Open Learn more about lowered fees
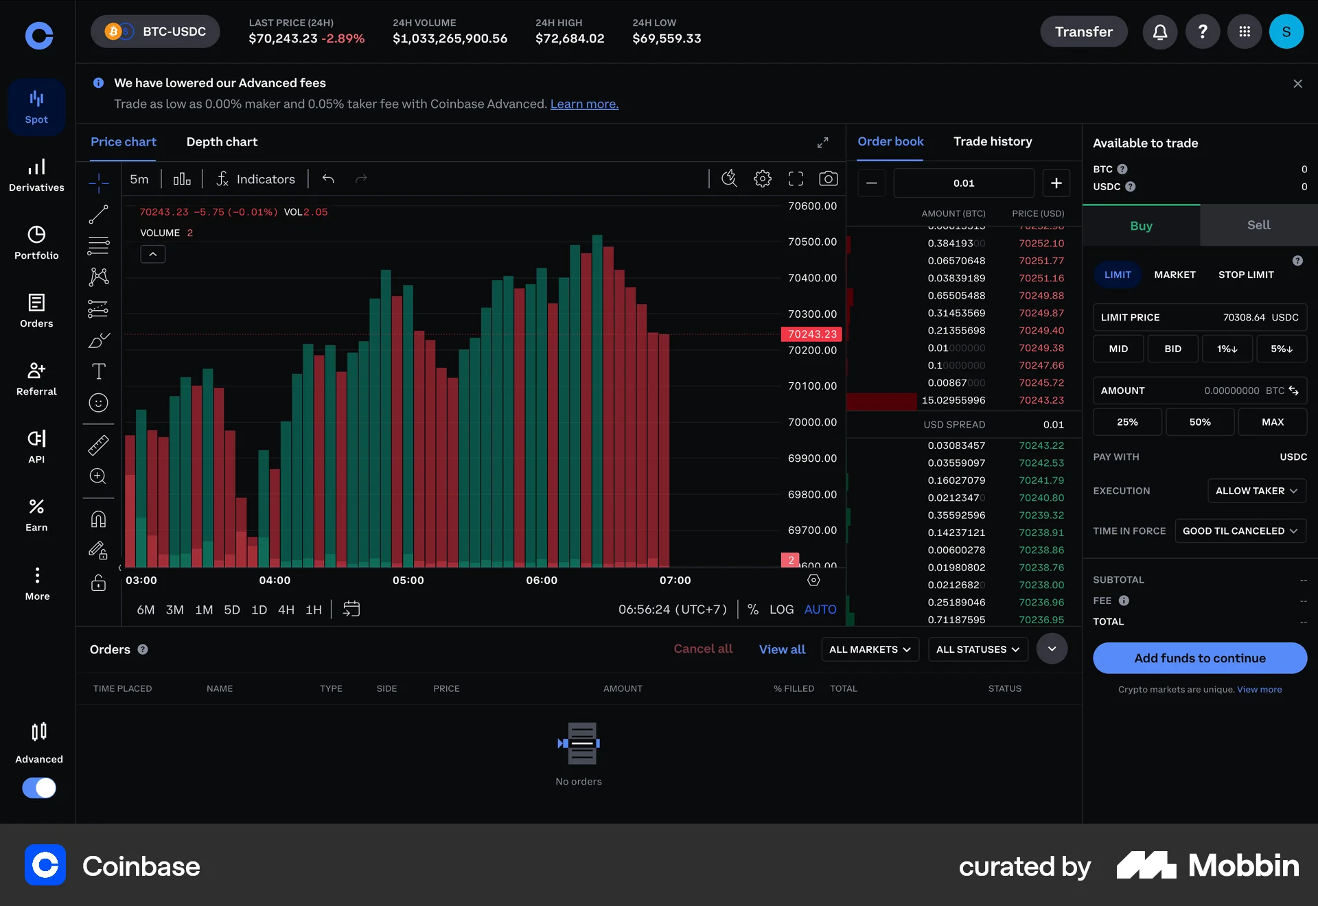Screen dimensions: 1318x906 583,104
